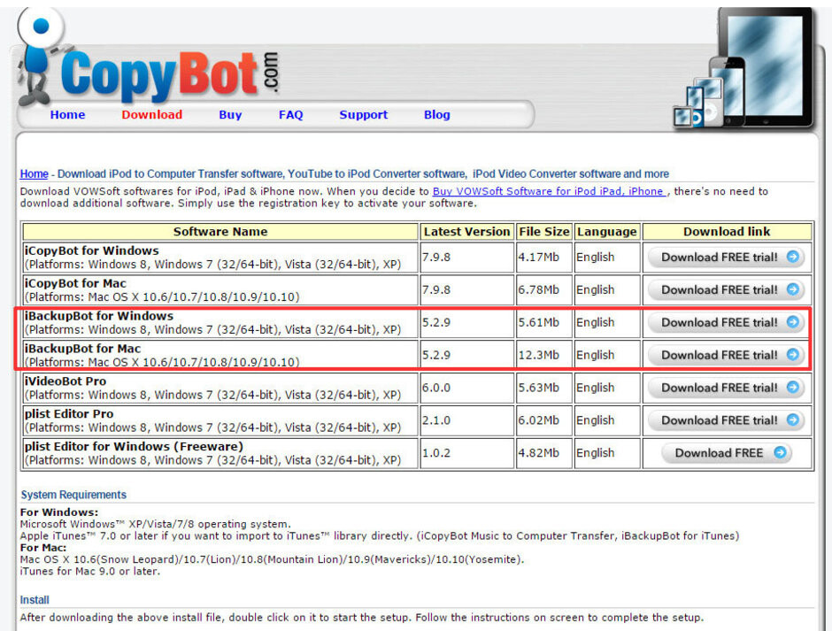Click the Latest Version column header
Image resolution: width=832 pixels, height=631 pixels.
467,231
